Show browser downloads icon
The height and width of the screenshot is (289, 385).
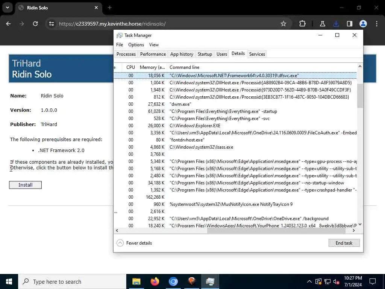coord(336,24)
